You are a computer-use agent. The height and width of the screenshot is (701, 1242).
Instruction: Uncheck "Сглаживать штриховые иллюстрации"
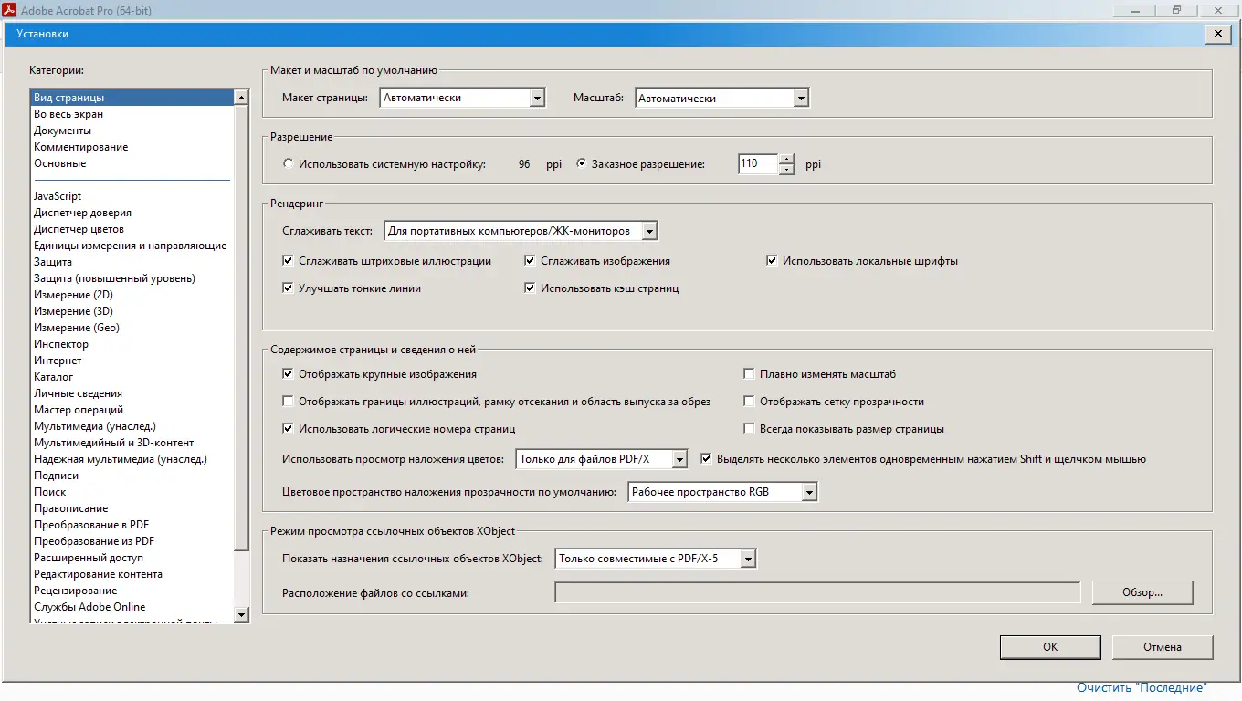click(x=289, y=260)
